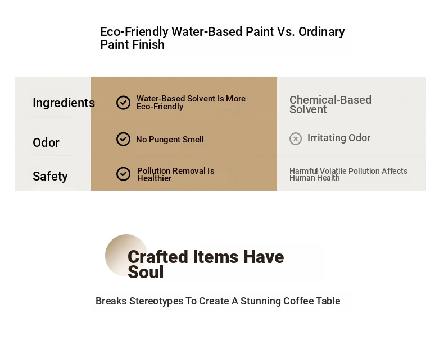The image size is (444, 351).
Task: Select the Odor row label
Action: tap(46, 142)
